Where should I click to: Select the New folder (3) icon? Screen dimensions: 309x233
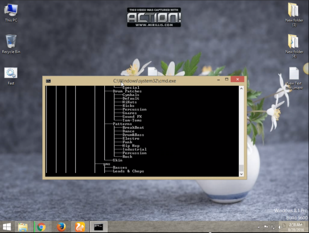(x=294, y=15)
